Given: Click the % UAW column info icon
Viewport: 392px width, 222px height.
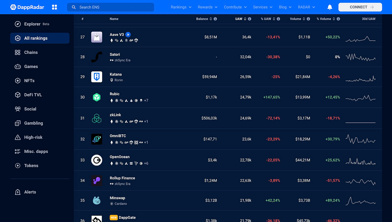Looking at the screenshot, I should [278, 19].
